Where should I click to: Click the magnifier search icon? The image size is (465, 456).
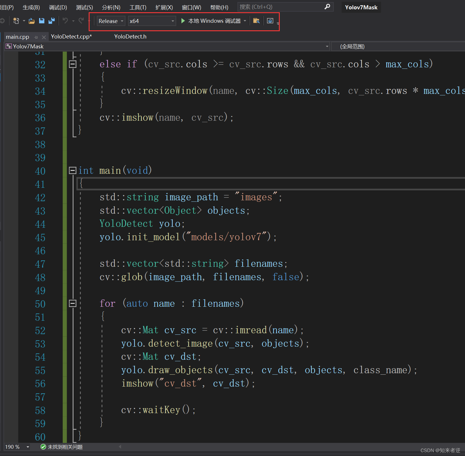click(x=327, y=6)
